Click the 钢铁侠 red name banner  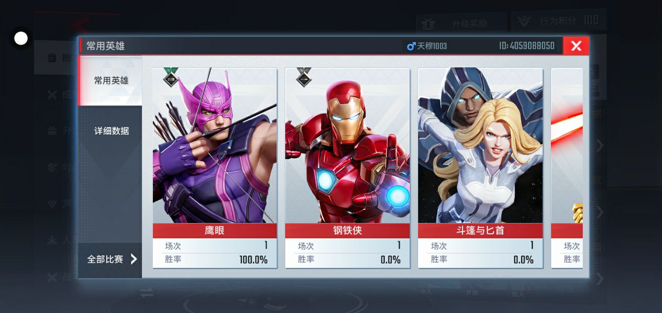point(348,230)
